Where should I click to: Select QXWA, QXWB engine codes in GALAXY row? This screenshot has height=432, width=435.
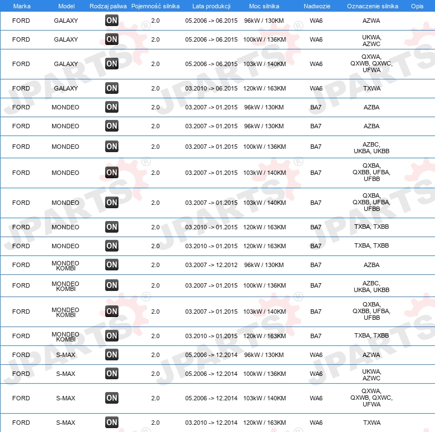tap(372, 63)
